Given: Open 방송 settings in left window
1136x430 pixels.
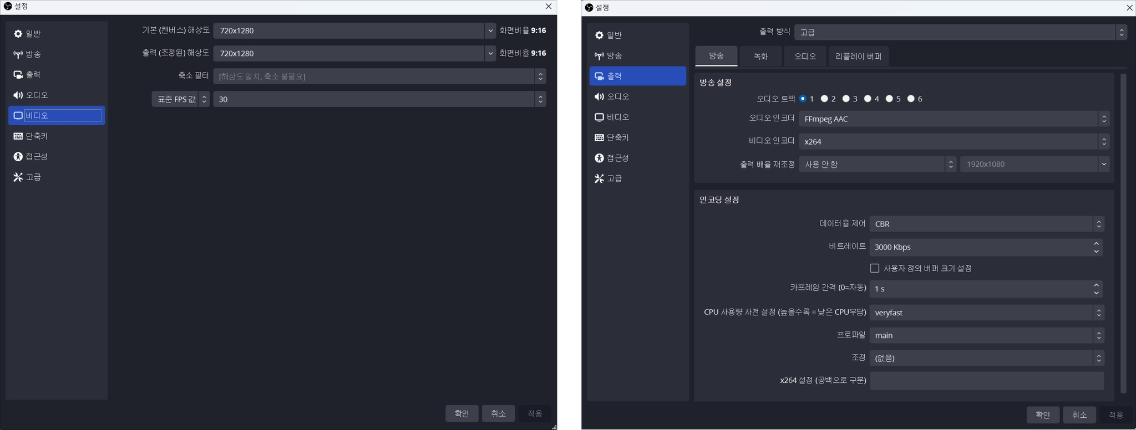Looking at the screenshot, I should [57, 54].
